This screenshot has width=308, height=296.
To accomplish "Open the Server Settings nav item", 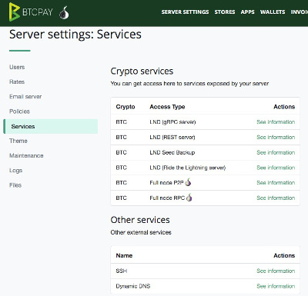I will [x=185, y=12].
